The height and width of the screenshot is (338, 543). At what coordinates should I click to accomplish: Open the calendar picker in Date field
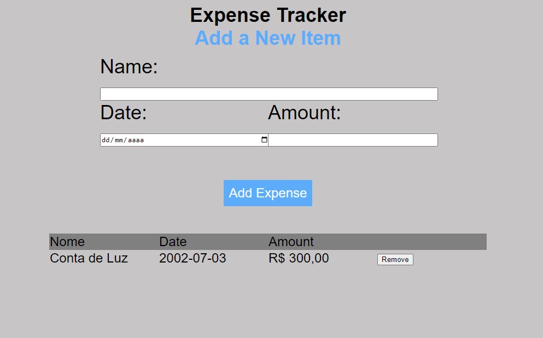click(x=264, y=139)
